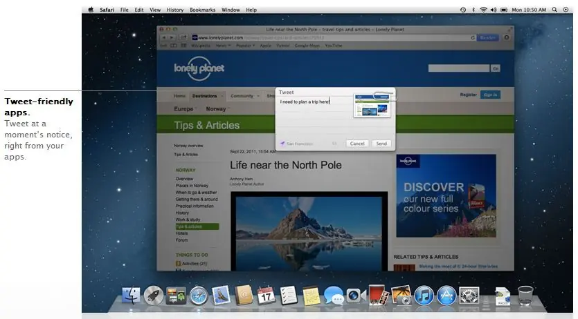
Task: Open Mail stamp icon in Dock
Action: 221,296
